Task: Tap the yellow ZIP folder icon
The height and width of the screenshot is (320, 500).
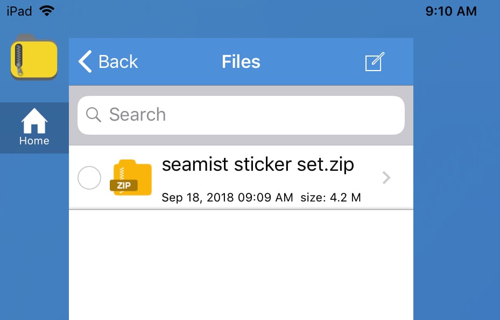Action: (x=131, y=178)
